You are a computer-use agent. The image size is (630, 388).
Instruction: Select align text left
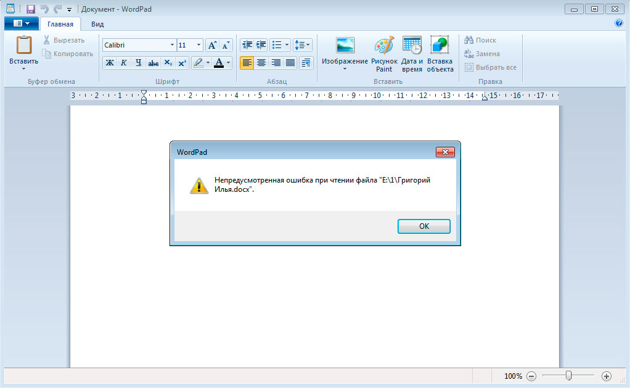(x=247, y=63)
